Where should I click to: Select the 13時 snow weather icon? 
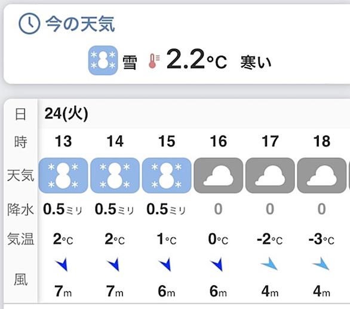tap(63, 175)
